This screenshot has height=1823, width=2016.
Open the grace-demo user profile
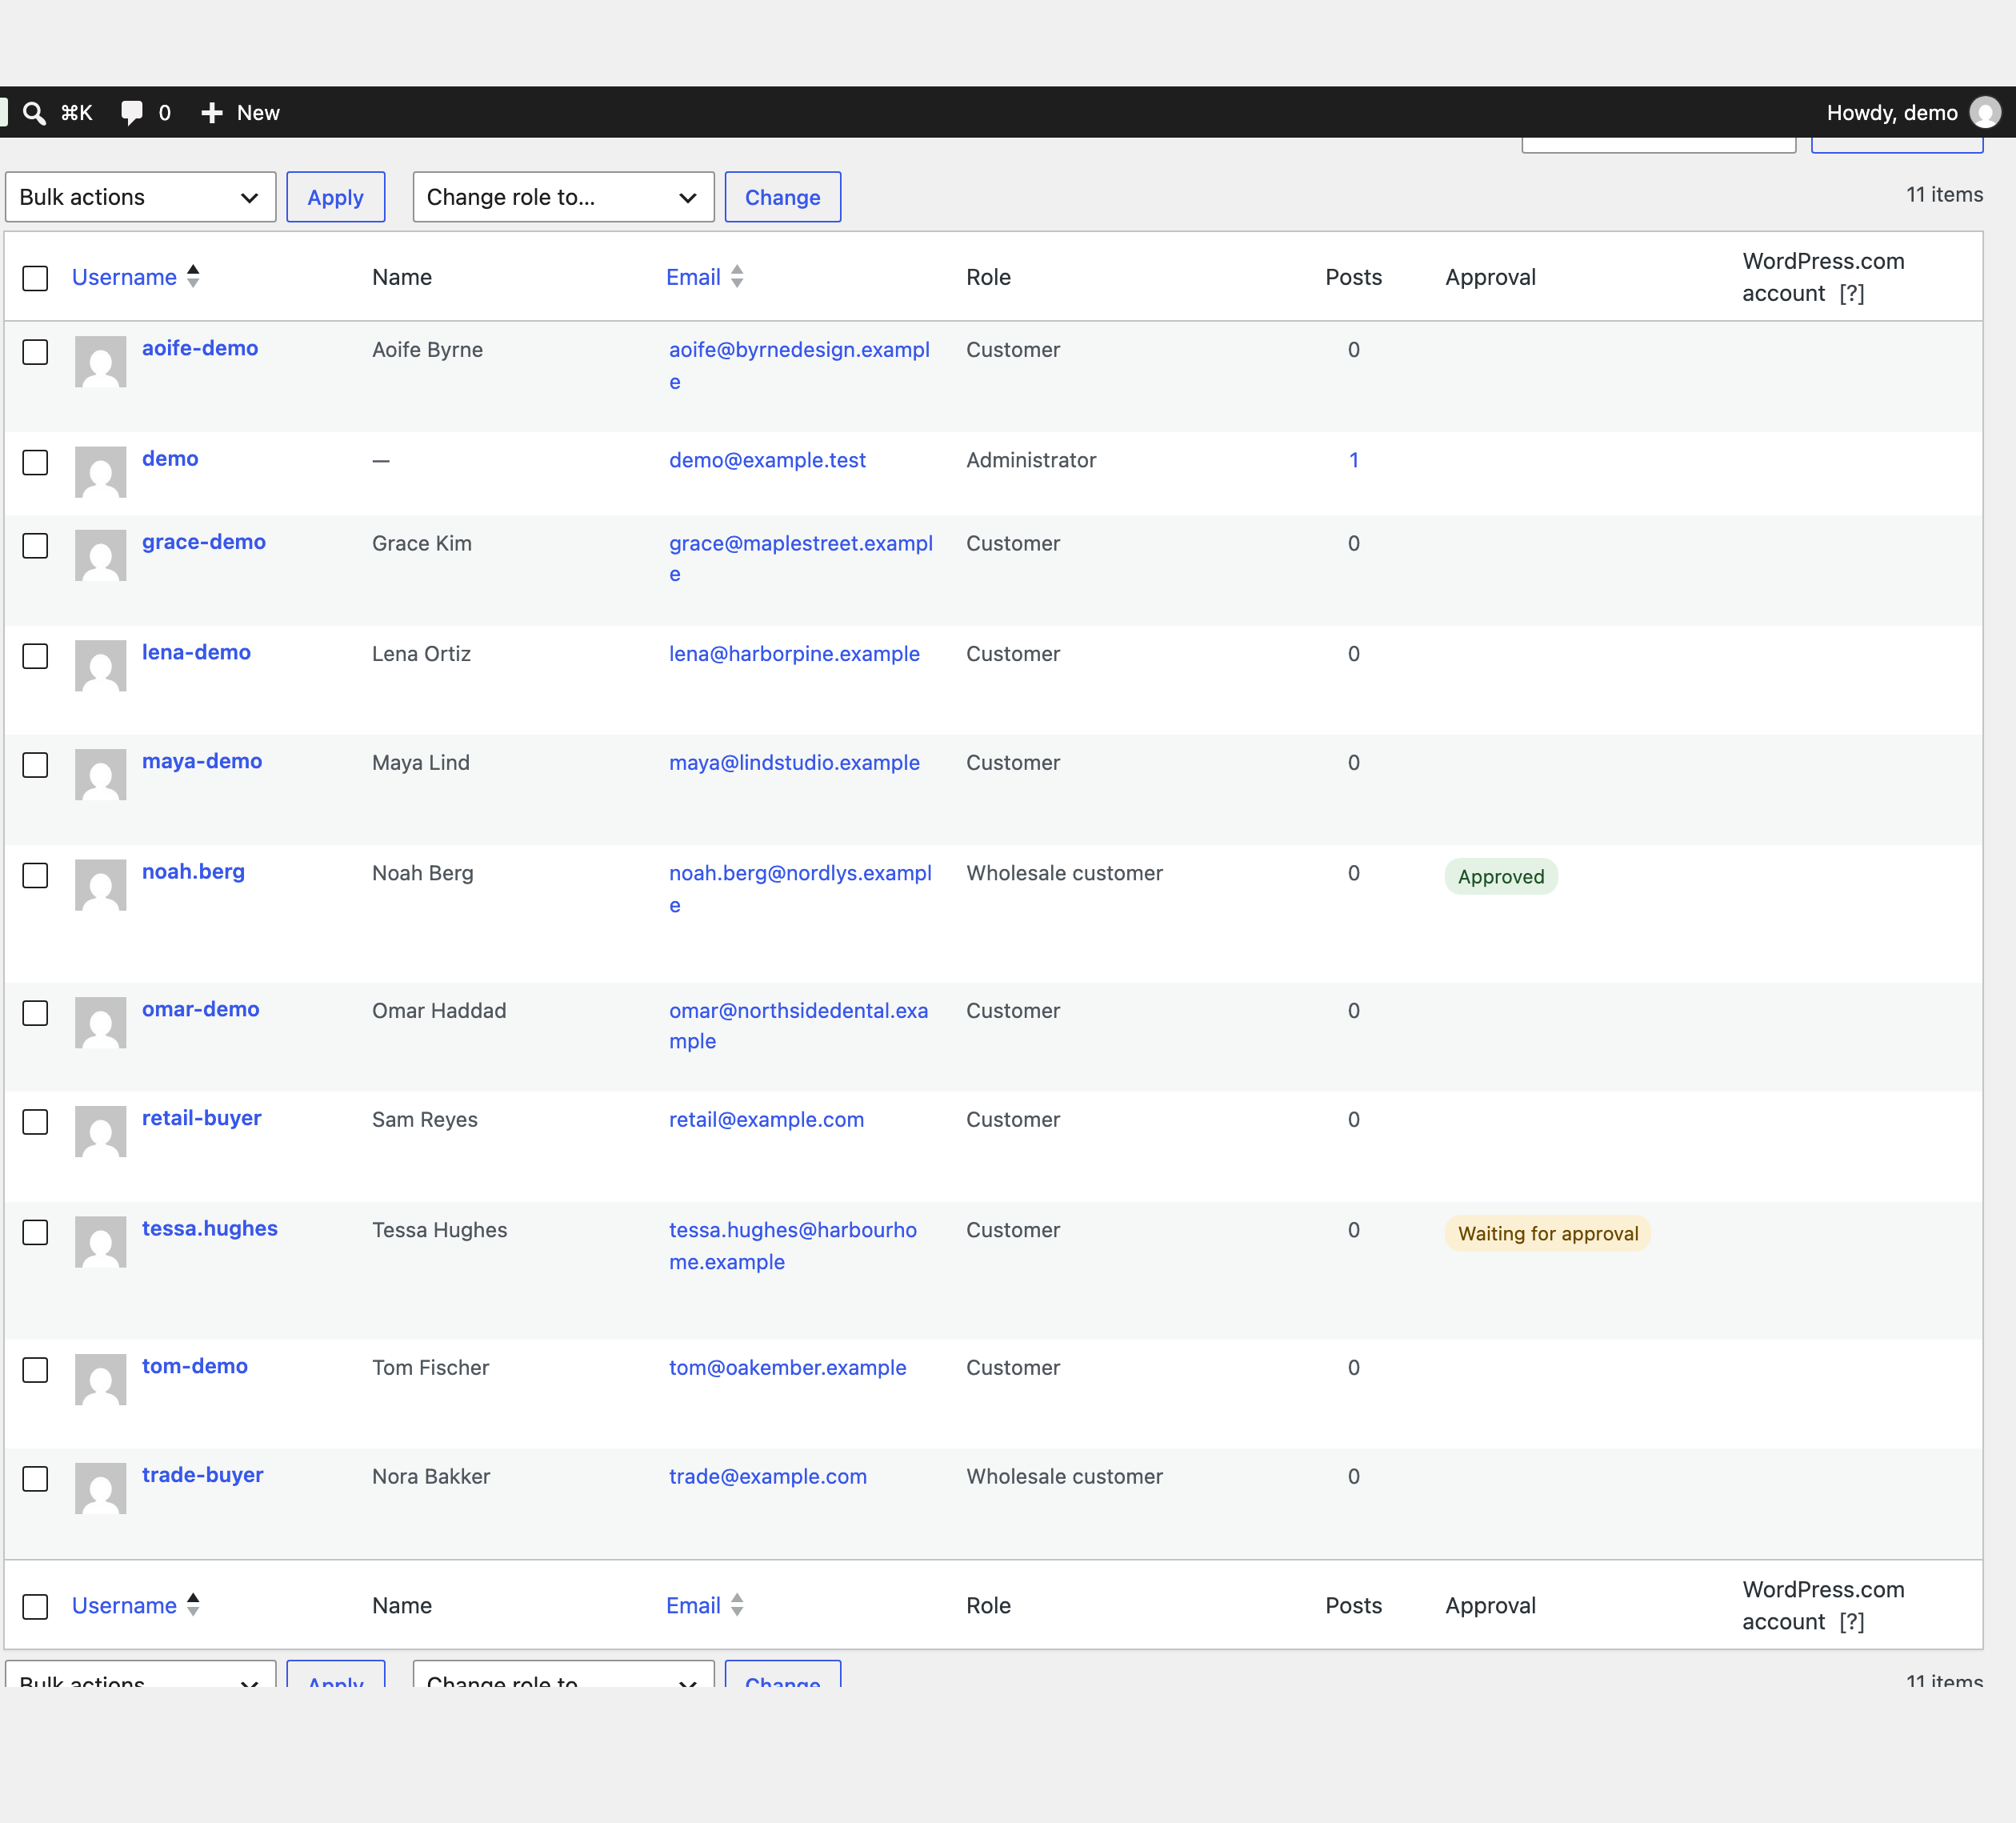click(x=204, y=541)
